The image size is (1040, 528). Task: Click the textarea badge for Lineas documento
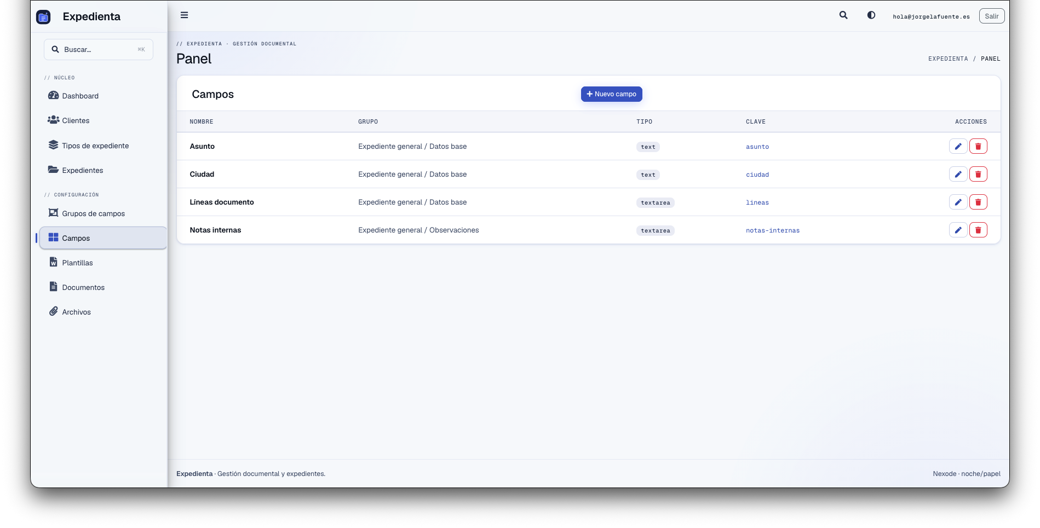click(x=655, y=202)
